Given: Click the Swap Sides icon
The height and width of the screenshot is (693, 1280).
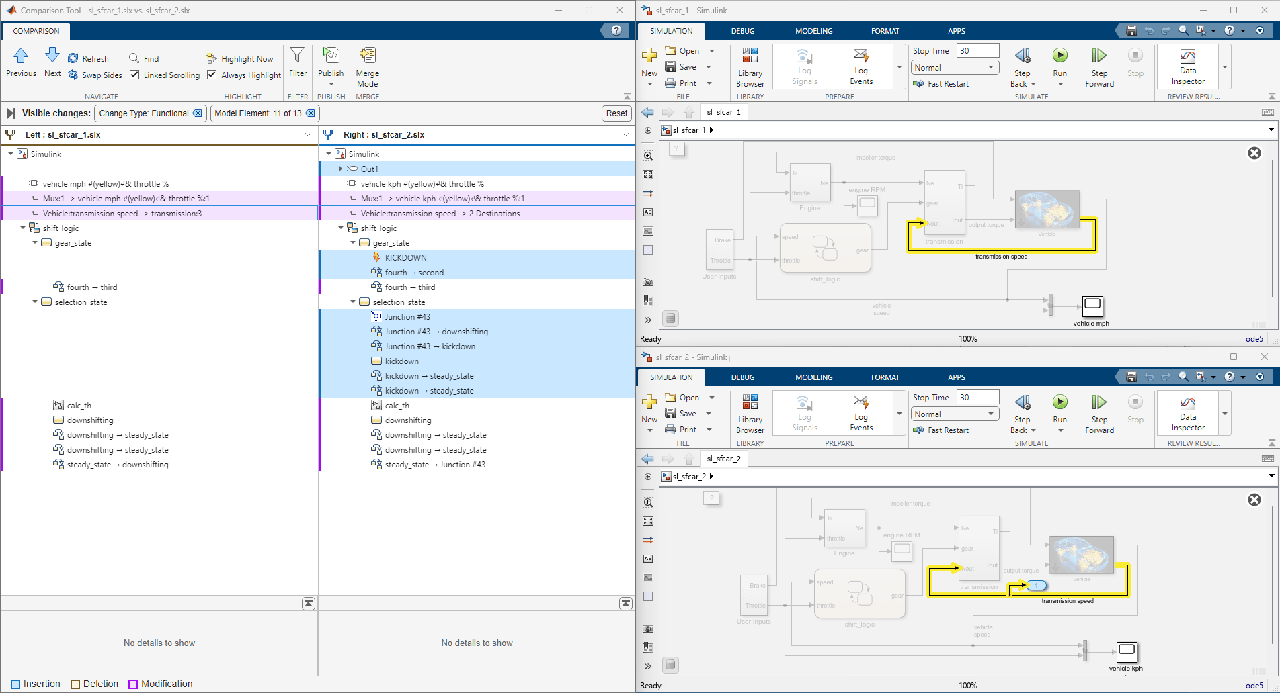Looking at the screenshot, I should [x=73, y=75].
